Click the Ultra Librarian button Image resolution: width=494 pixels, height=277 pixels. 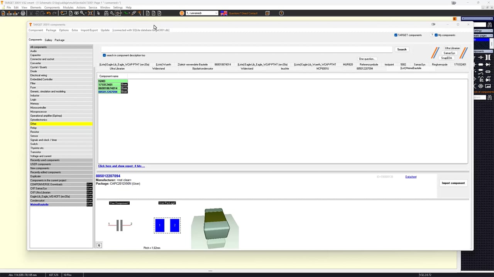pos(452,48)
